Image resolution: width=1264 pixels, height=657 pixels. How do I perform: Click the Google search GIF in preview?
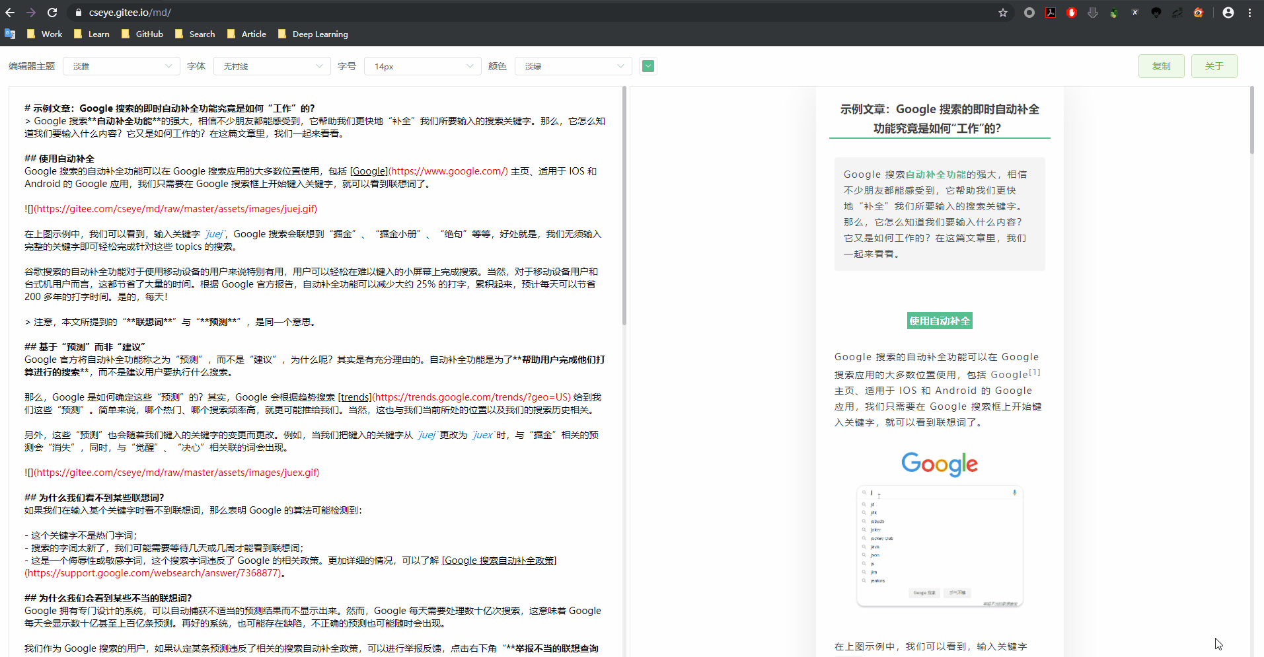[x=940, y=529]
